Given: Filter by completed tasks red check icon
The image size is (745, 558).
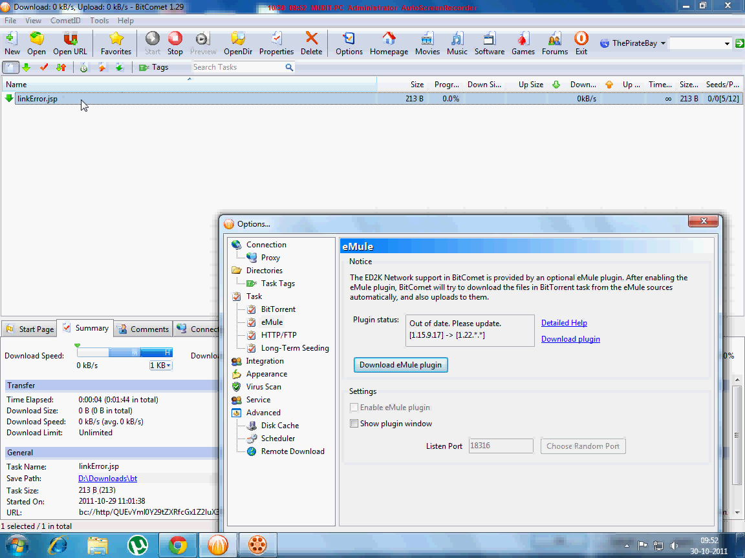Looking at the screenshot, I should (44, 67).
